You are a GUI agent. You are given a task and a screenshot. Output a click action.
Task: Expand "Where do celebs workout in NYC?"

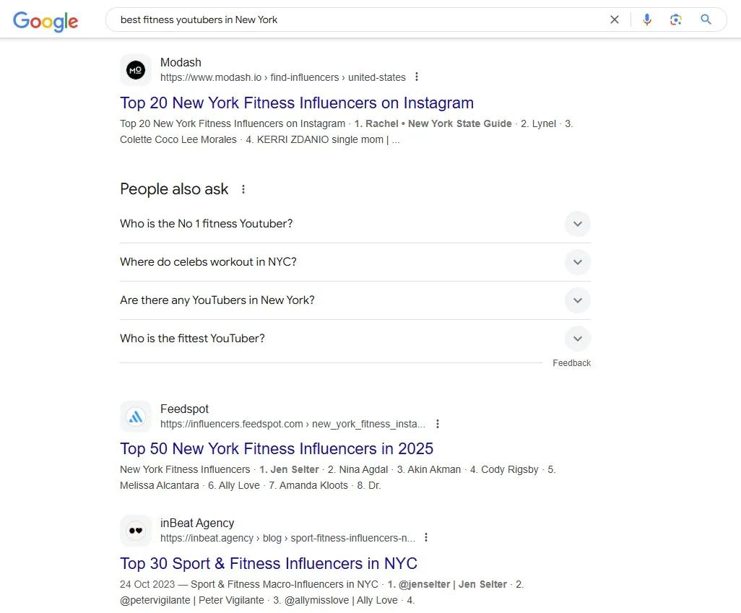click(x=577, y=262)
